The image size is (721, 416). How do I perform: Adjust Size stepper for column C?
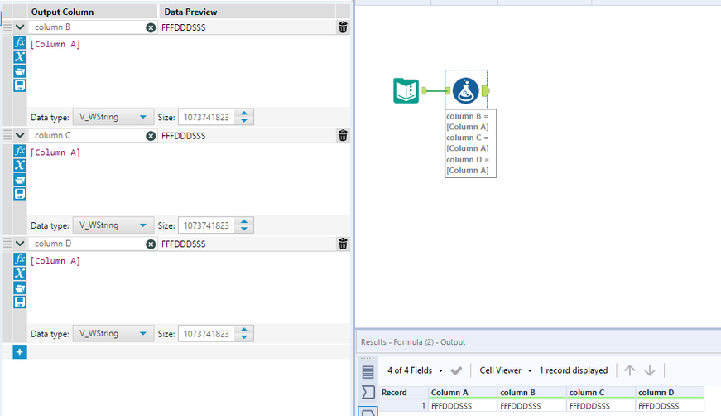pyautogui.click(x=244, y=225)
